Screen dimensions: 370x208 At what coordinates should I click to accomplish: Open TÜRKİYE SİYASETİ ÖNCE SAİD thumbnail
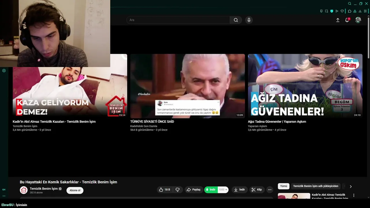(187, 86)
